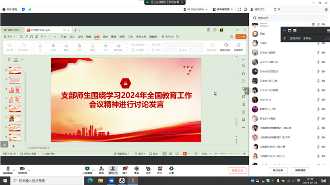Open the Apps (应用) icon
330x185 pixels.
pos(160,170)
